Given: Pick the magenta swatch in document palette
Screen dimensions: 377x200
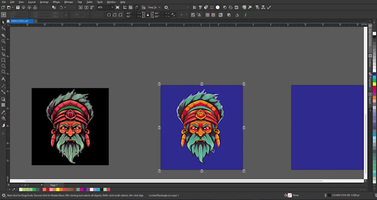Looking at the screenshot, I should tap(81, 189).
